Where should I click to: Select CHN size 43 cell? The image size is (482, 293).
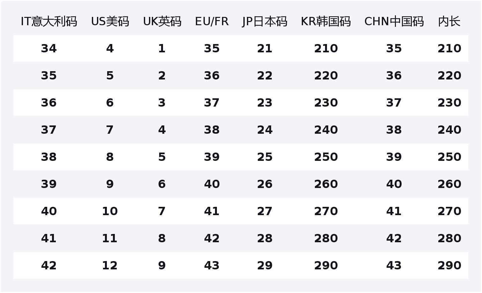coord(394,266)
